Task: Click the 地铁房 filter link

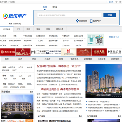Action: [x=29, y=67]
